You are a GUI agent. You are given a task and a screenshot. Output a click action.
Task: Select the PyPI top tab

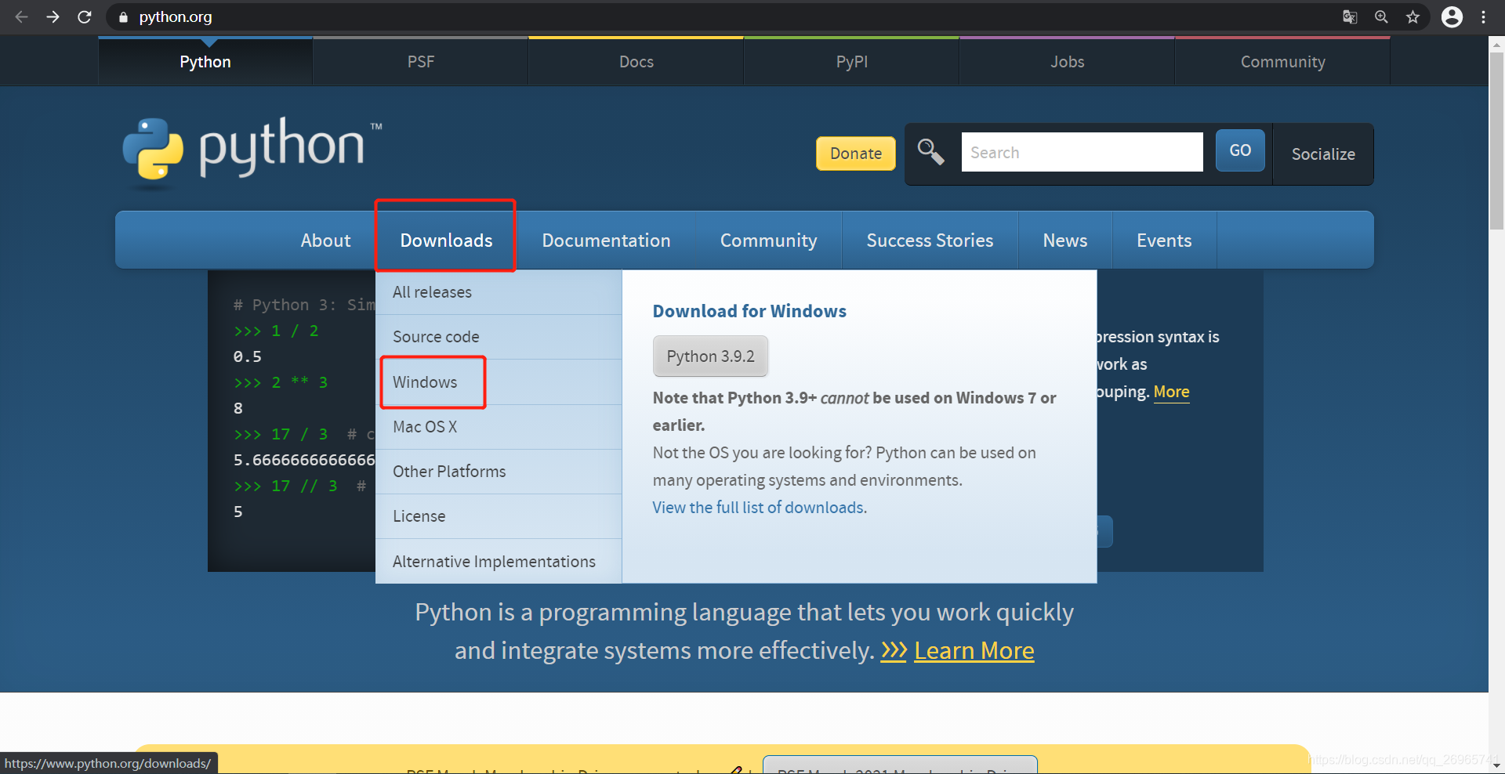tap(852, 62)
